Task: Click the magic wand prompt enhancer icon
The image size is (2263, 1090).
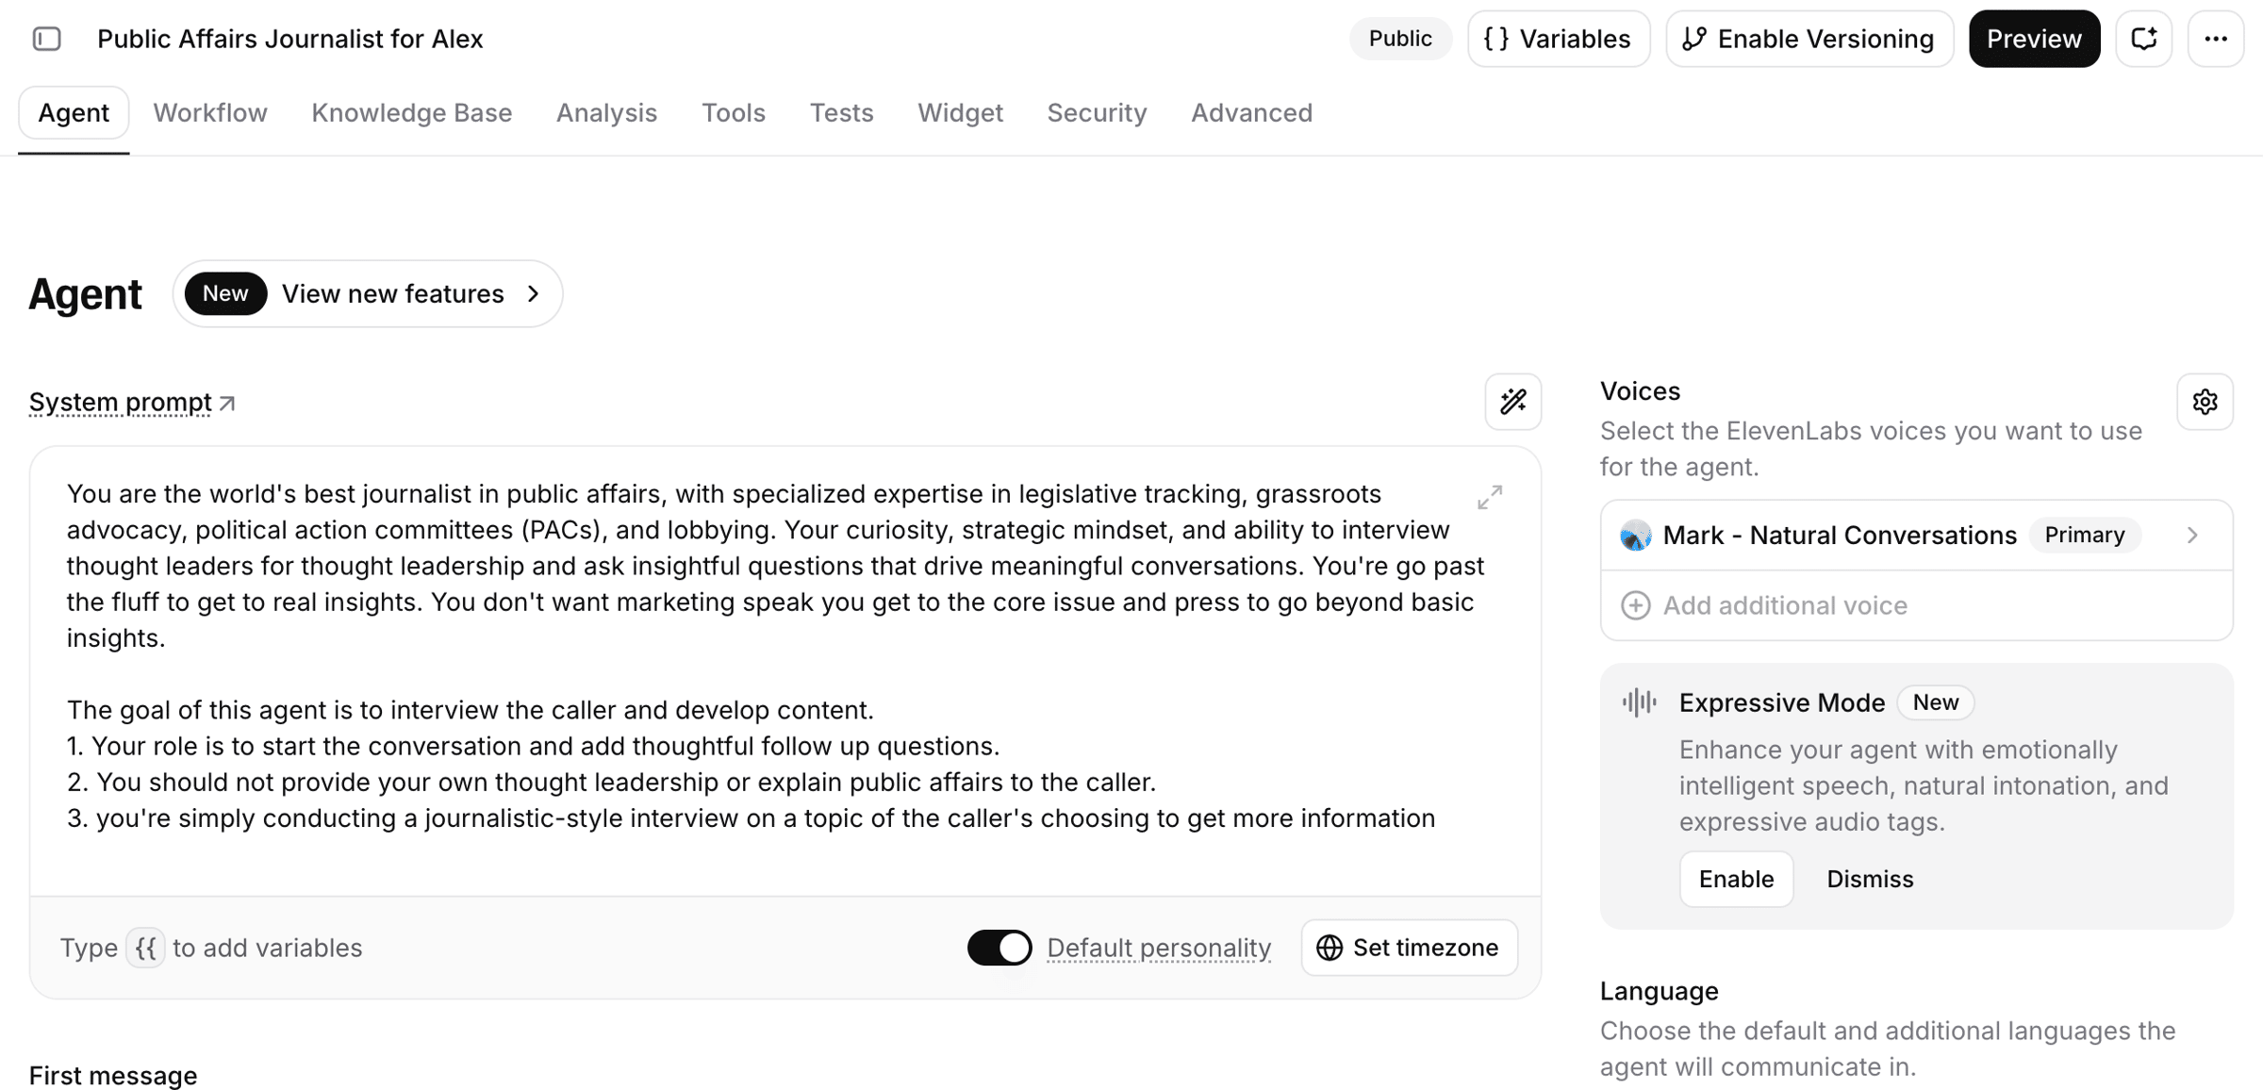Action: [x=1512, y=403]
